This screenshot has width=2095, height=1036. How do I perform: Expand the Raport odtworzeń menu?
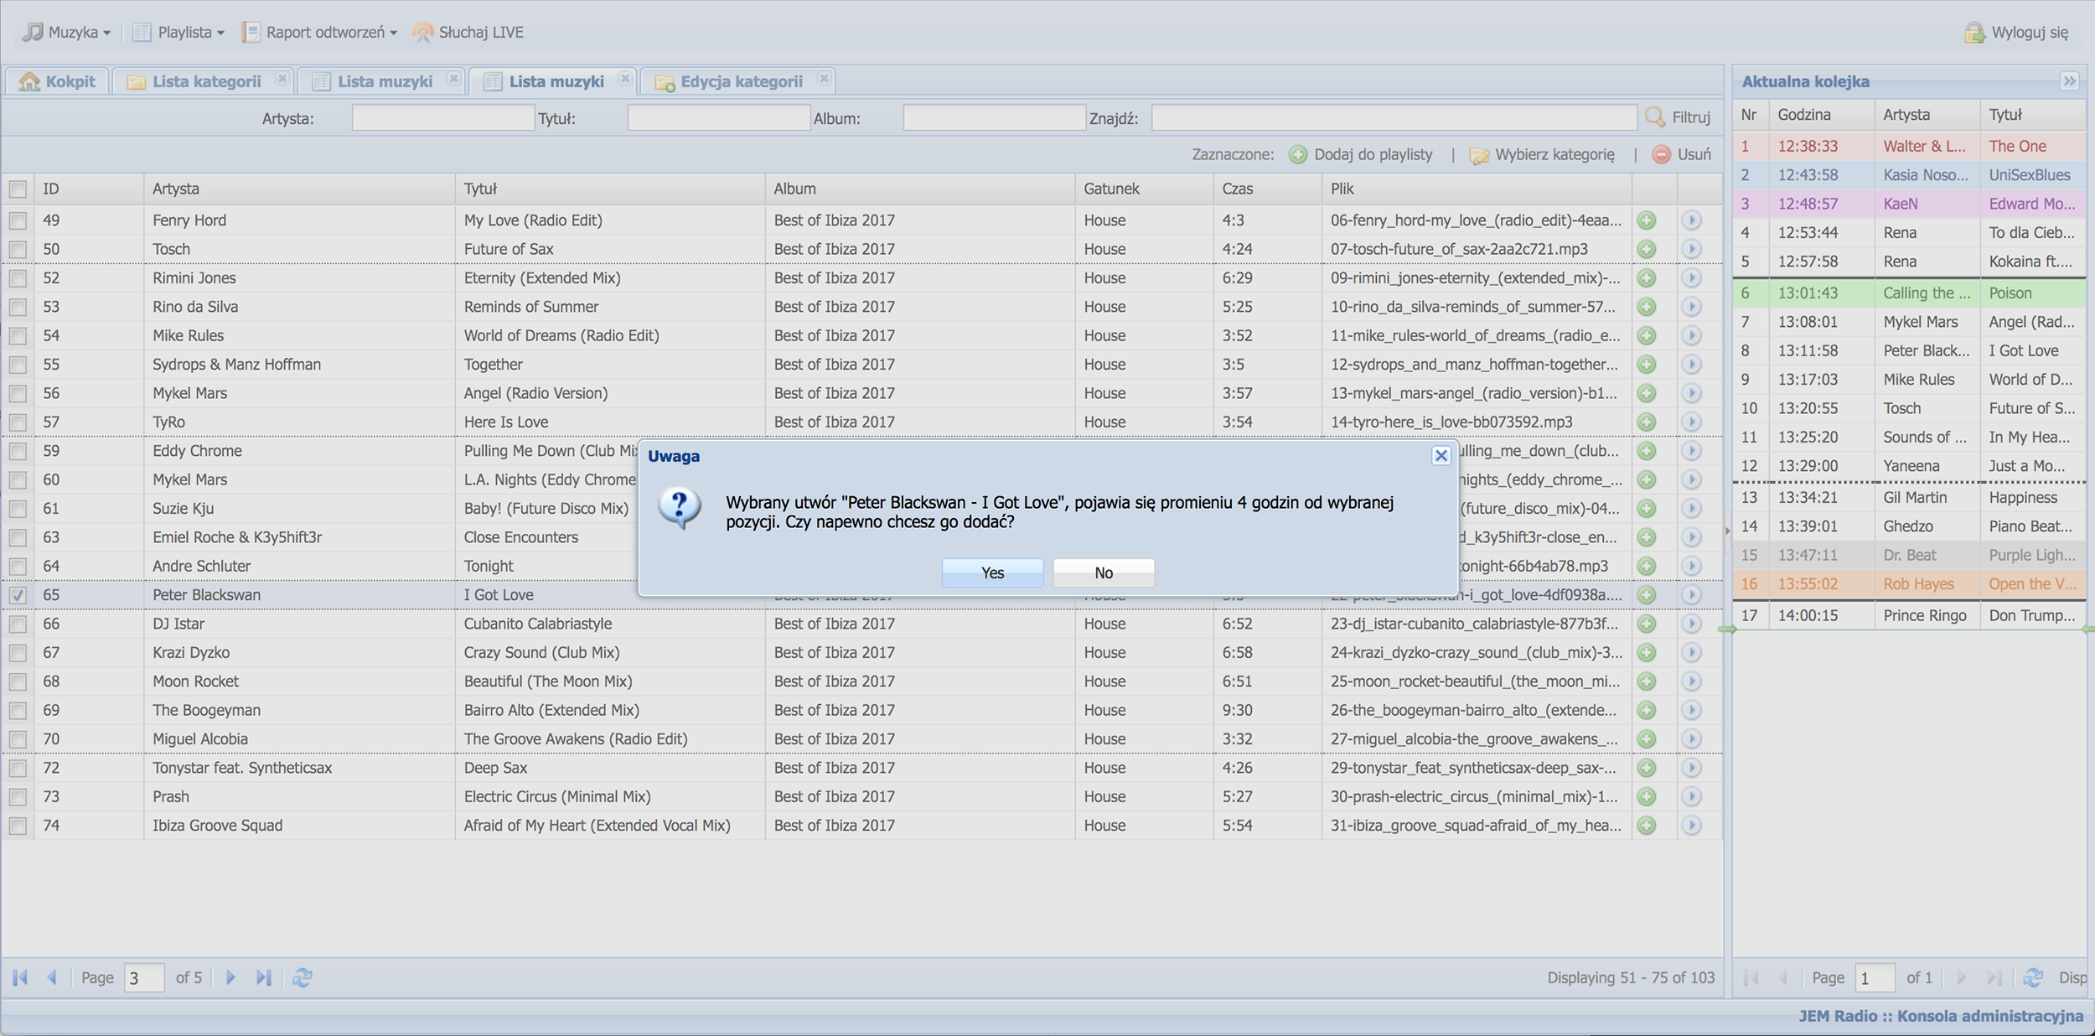point(319,33)
